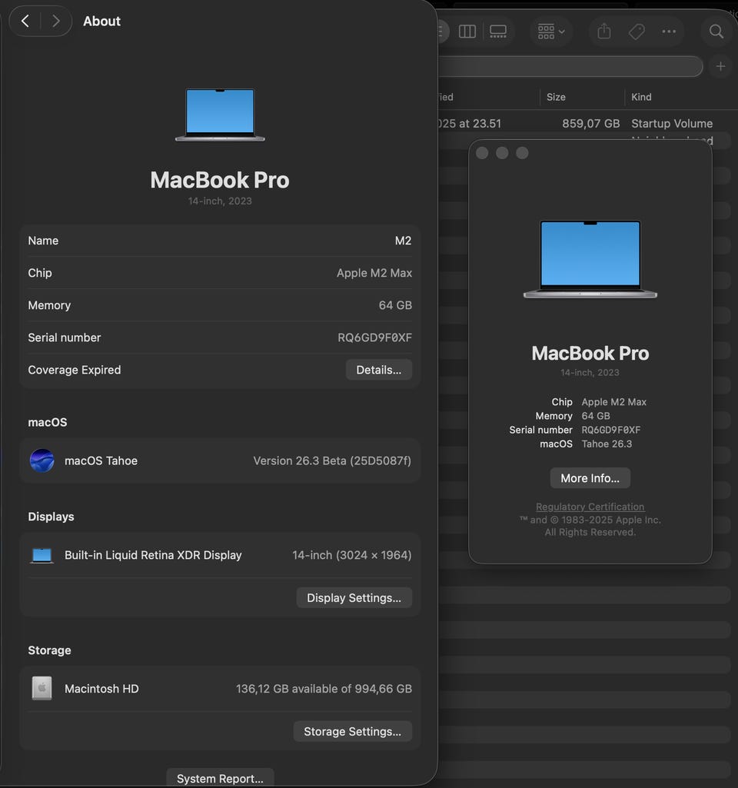Click Built-in Liquid Retina XDR Display label

coord(153,555)
